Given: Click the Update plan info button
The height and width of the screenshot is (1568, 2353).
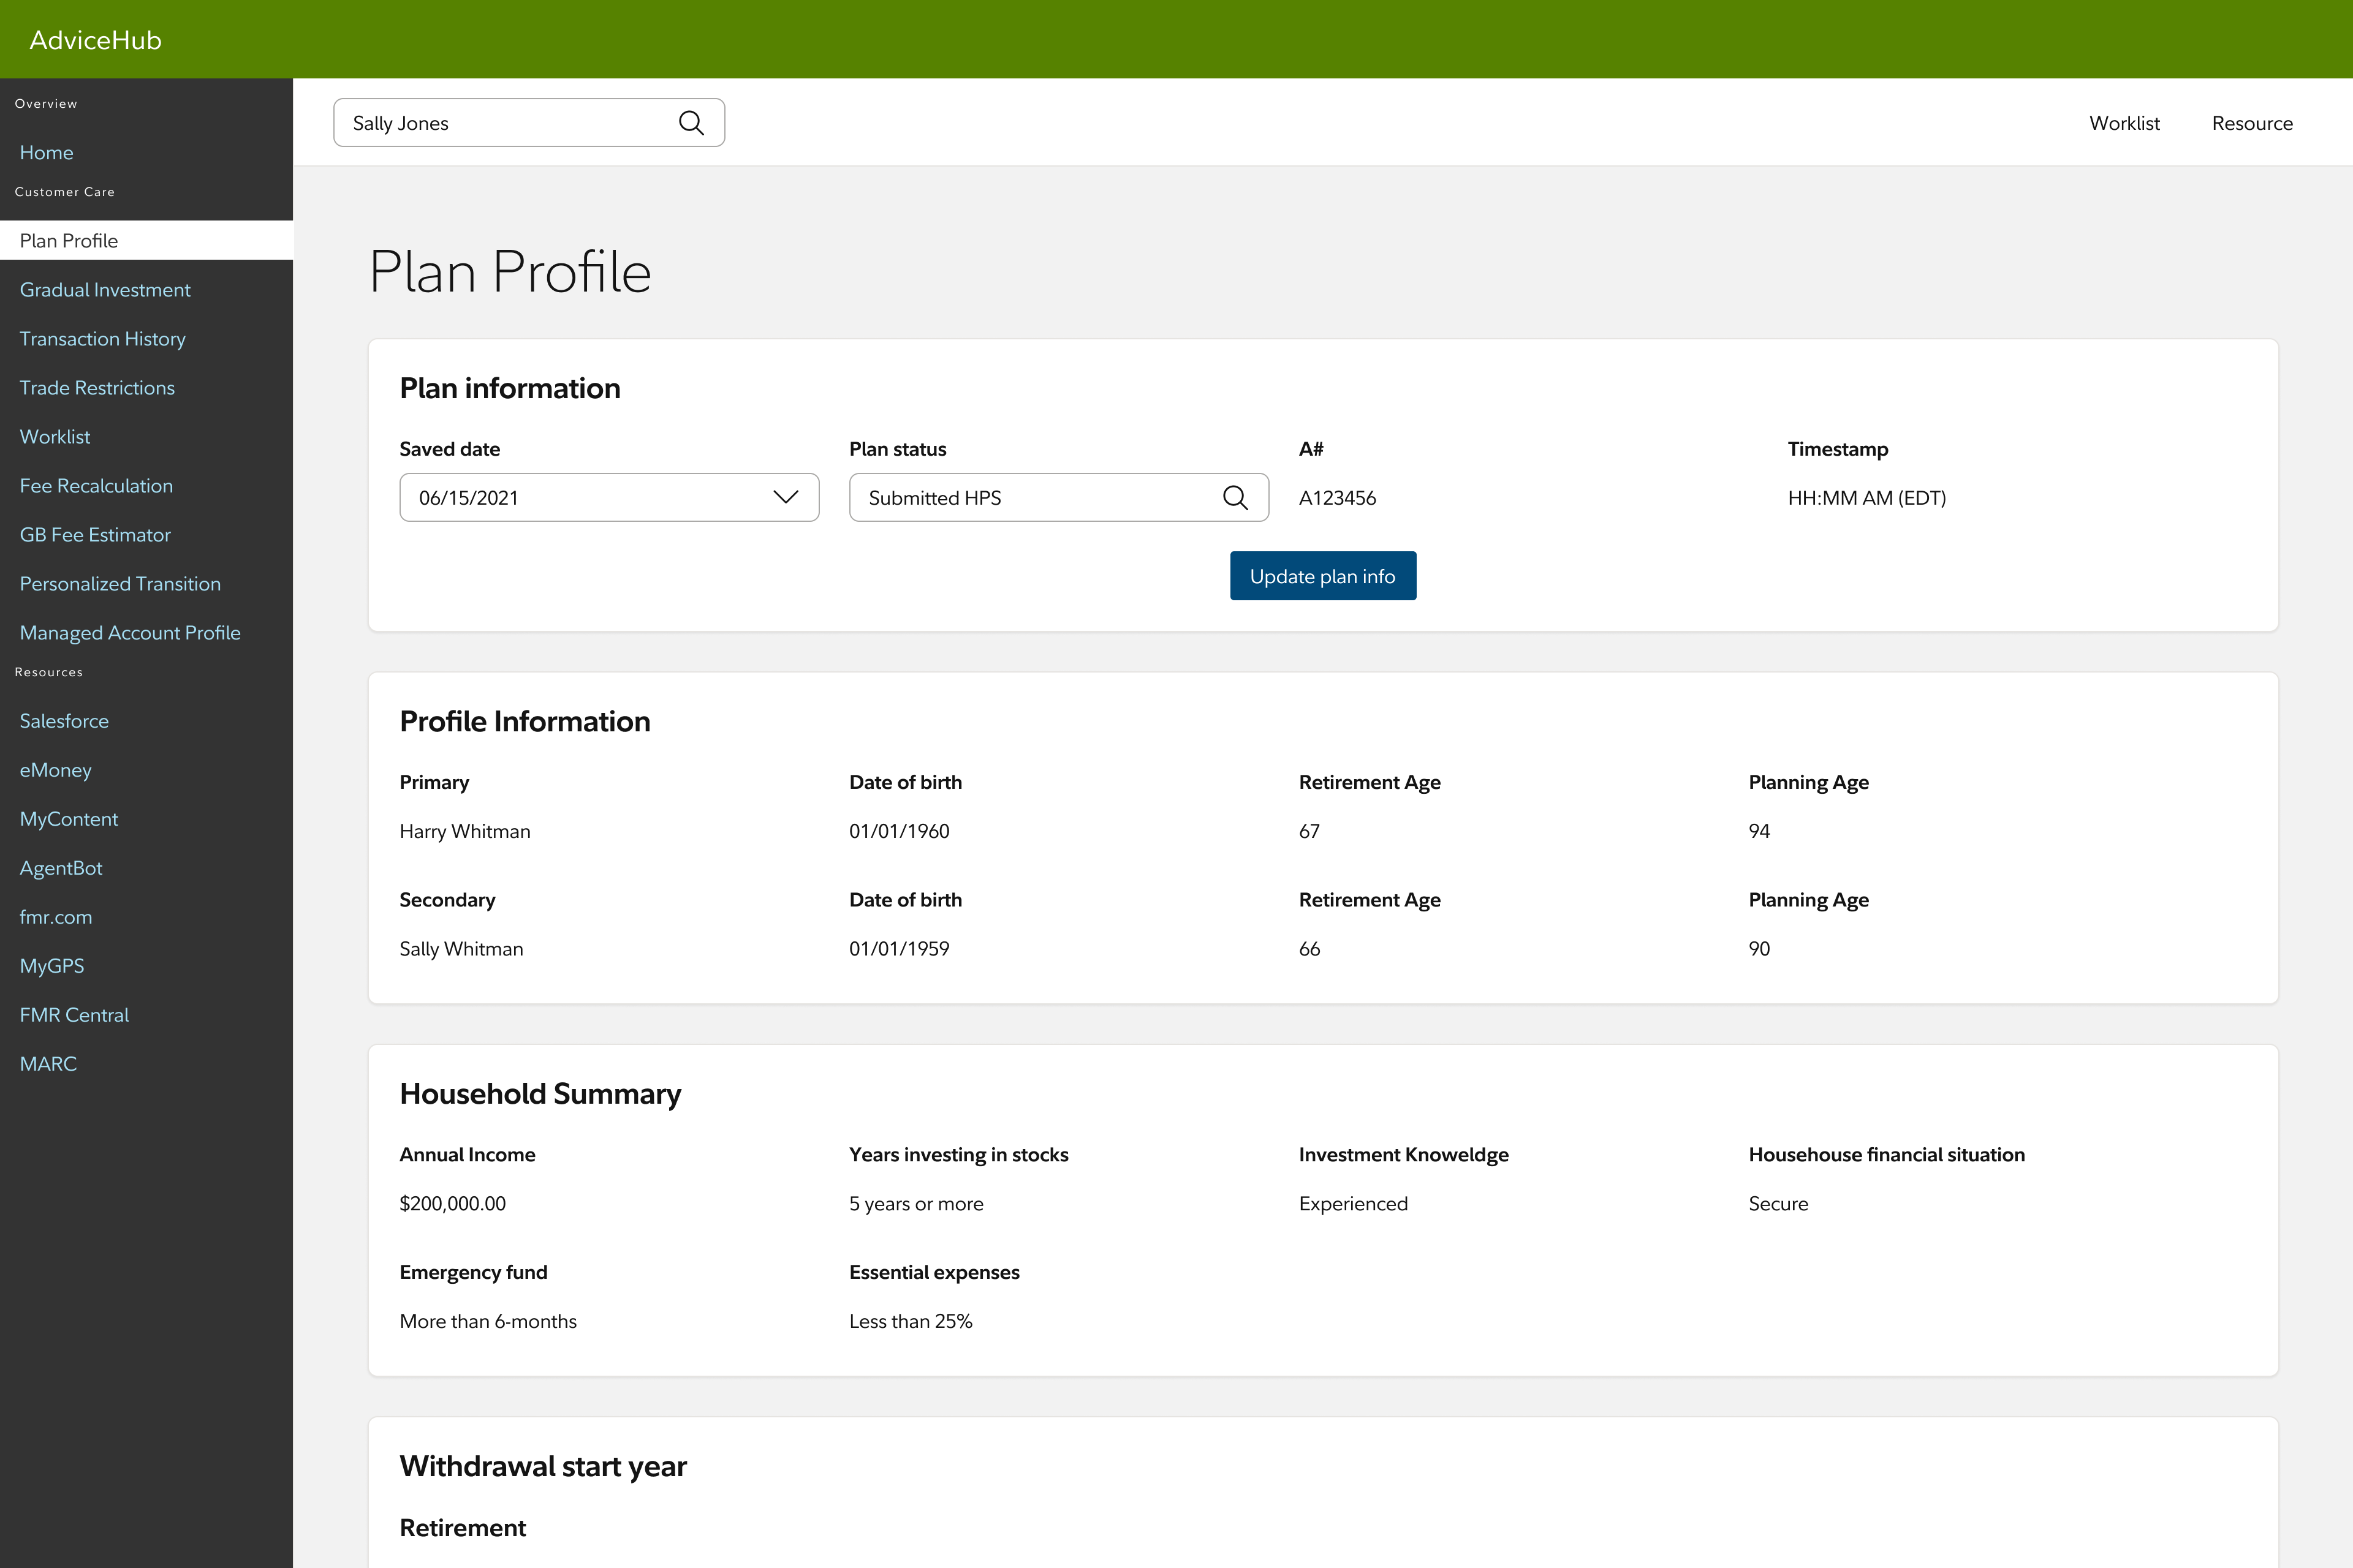Looking at the screenshot, I should (1322, 576).
